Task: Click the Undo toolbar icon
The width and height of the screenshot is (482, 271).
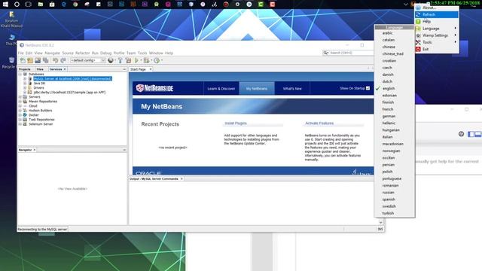Action: coord(55,60)
